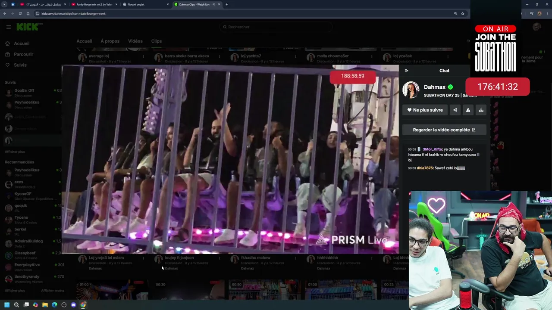552x310 pixels.
Task: Switch to the Clips tab
Action: (157, 41)
